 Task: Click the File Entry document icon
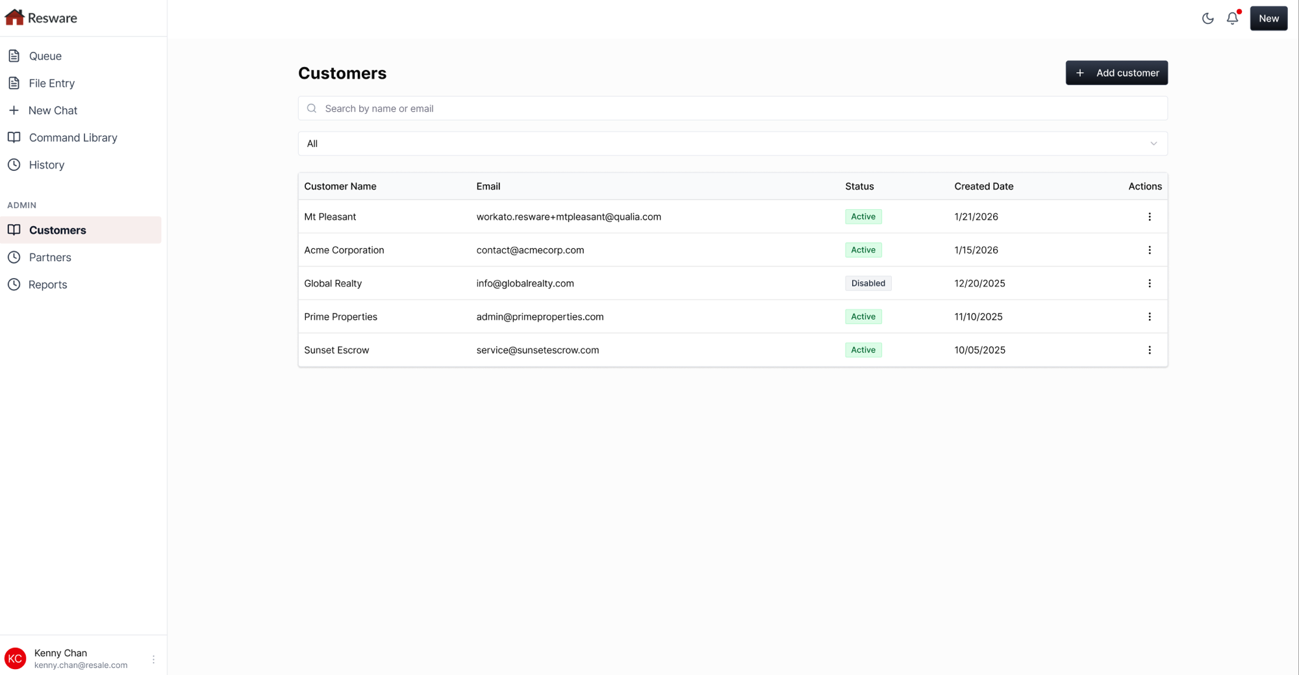(14, 83)
